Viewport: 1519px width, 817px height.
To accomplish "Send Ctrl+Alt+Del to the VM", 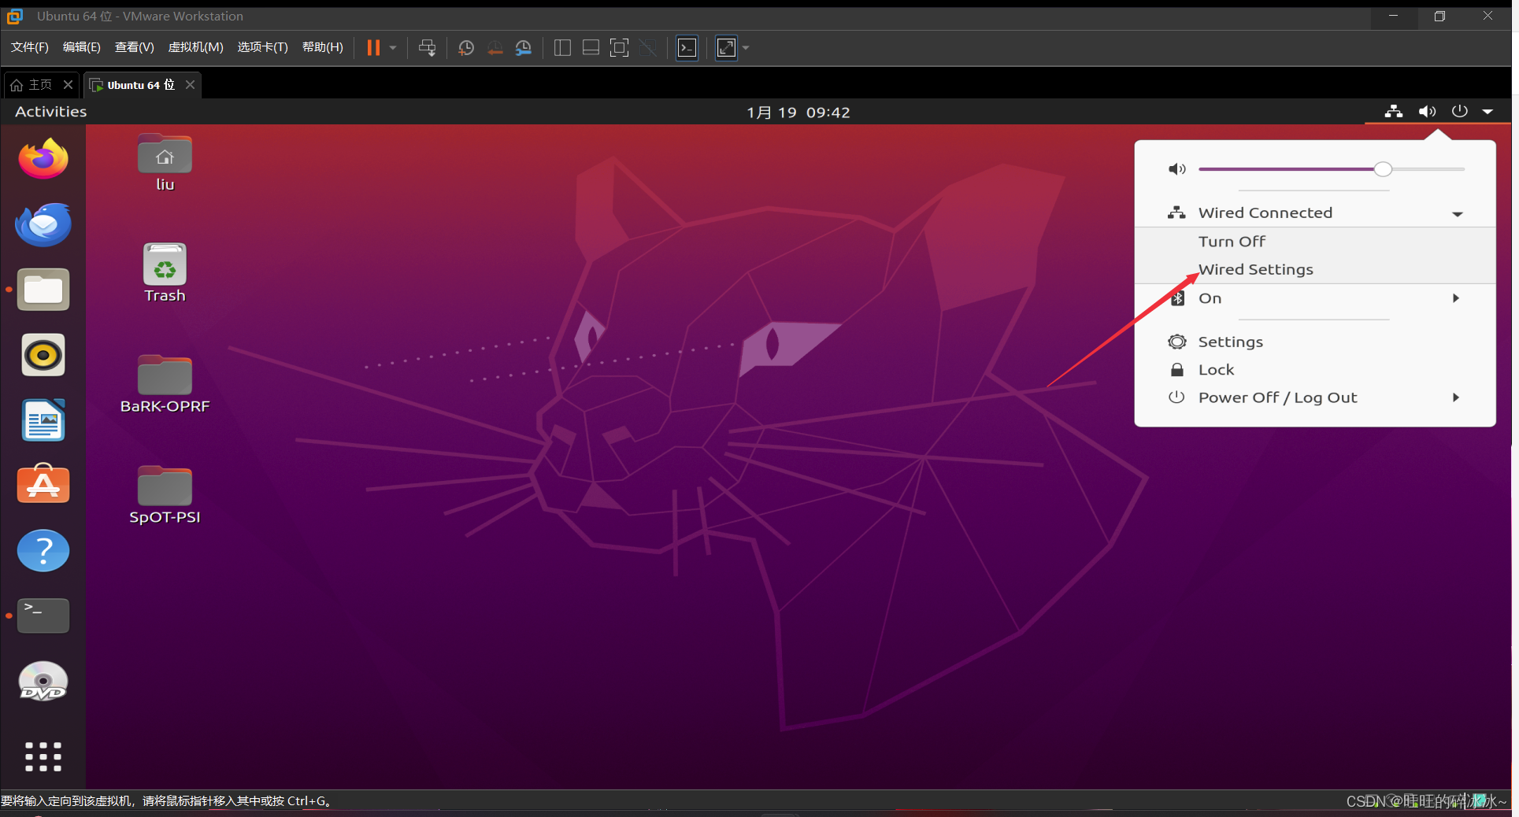I will coord(428,48).
